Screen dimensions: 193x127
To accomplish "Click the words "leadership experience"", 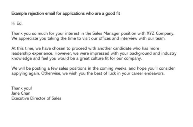I will [x=32, y=53].
